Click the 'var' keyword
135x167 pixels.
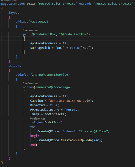[33, 127]
